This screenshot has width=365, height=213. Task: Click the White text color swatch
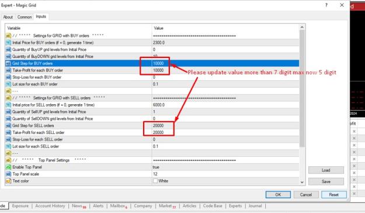coord(155,181)
